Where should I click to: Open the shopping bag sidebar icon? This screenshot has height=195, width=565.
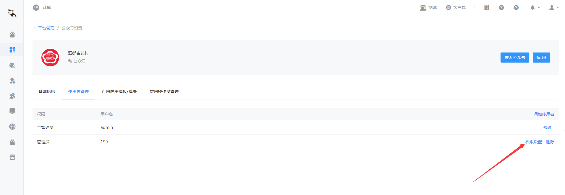(x=12, y=142)
